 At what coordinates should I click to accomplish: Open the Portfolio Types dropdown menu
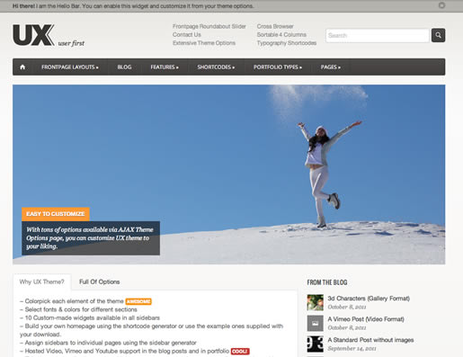(x=278, y=67)
